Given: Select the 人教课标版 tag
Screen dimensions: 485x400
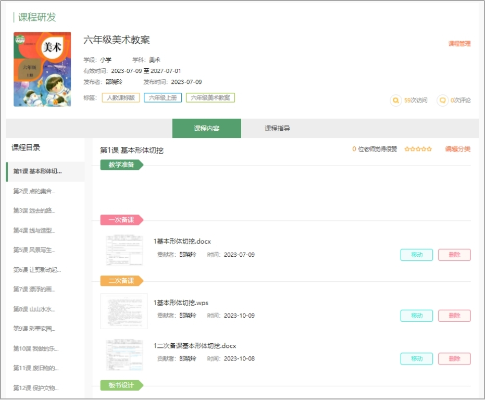Looking at the screenshot, I should click(x=121, y=98).
